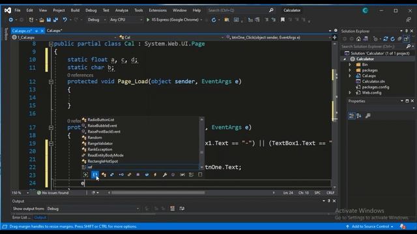The image size is (417, 234).
Task: Switch to the Cal.aspx editor tab
Action: (x=55, y=31)
